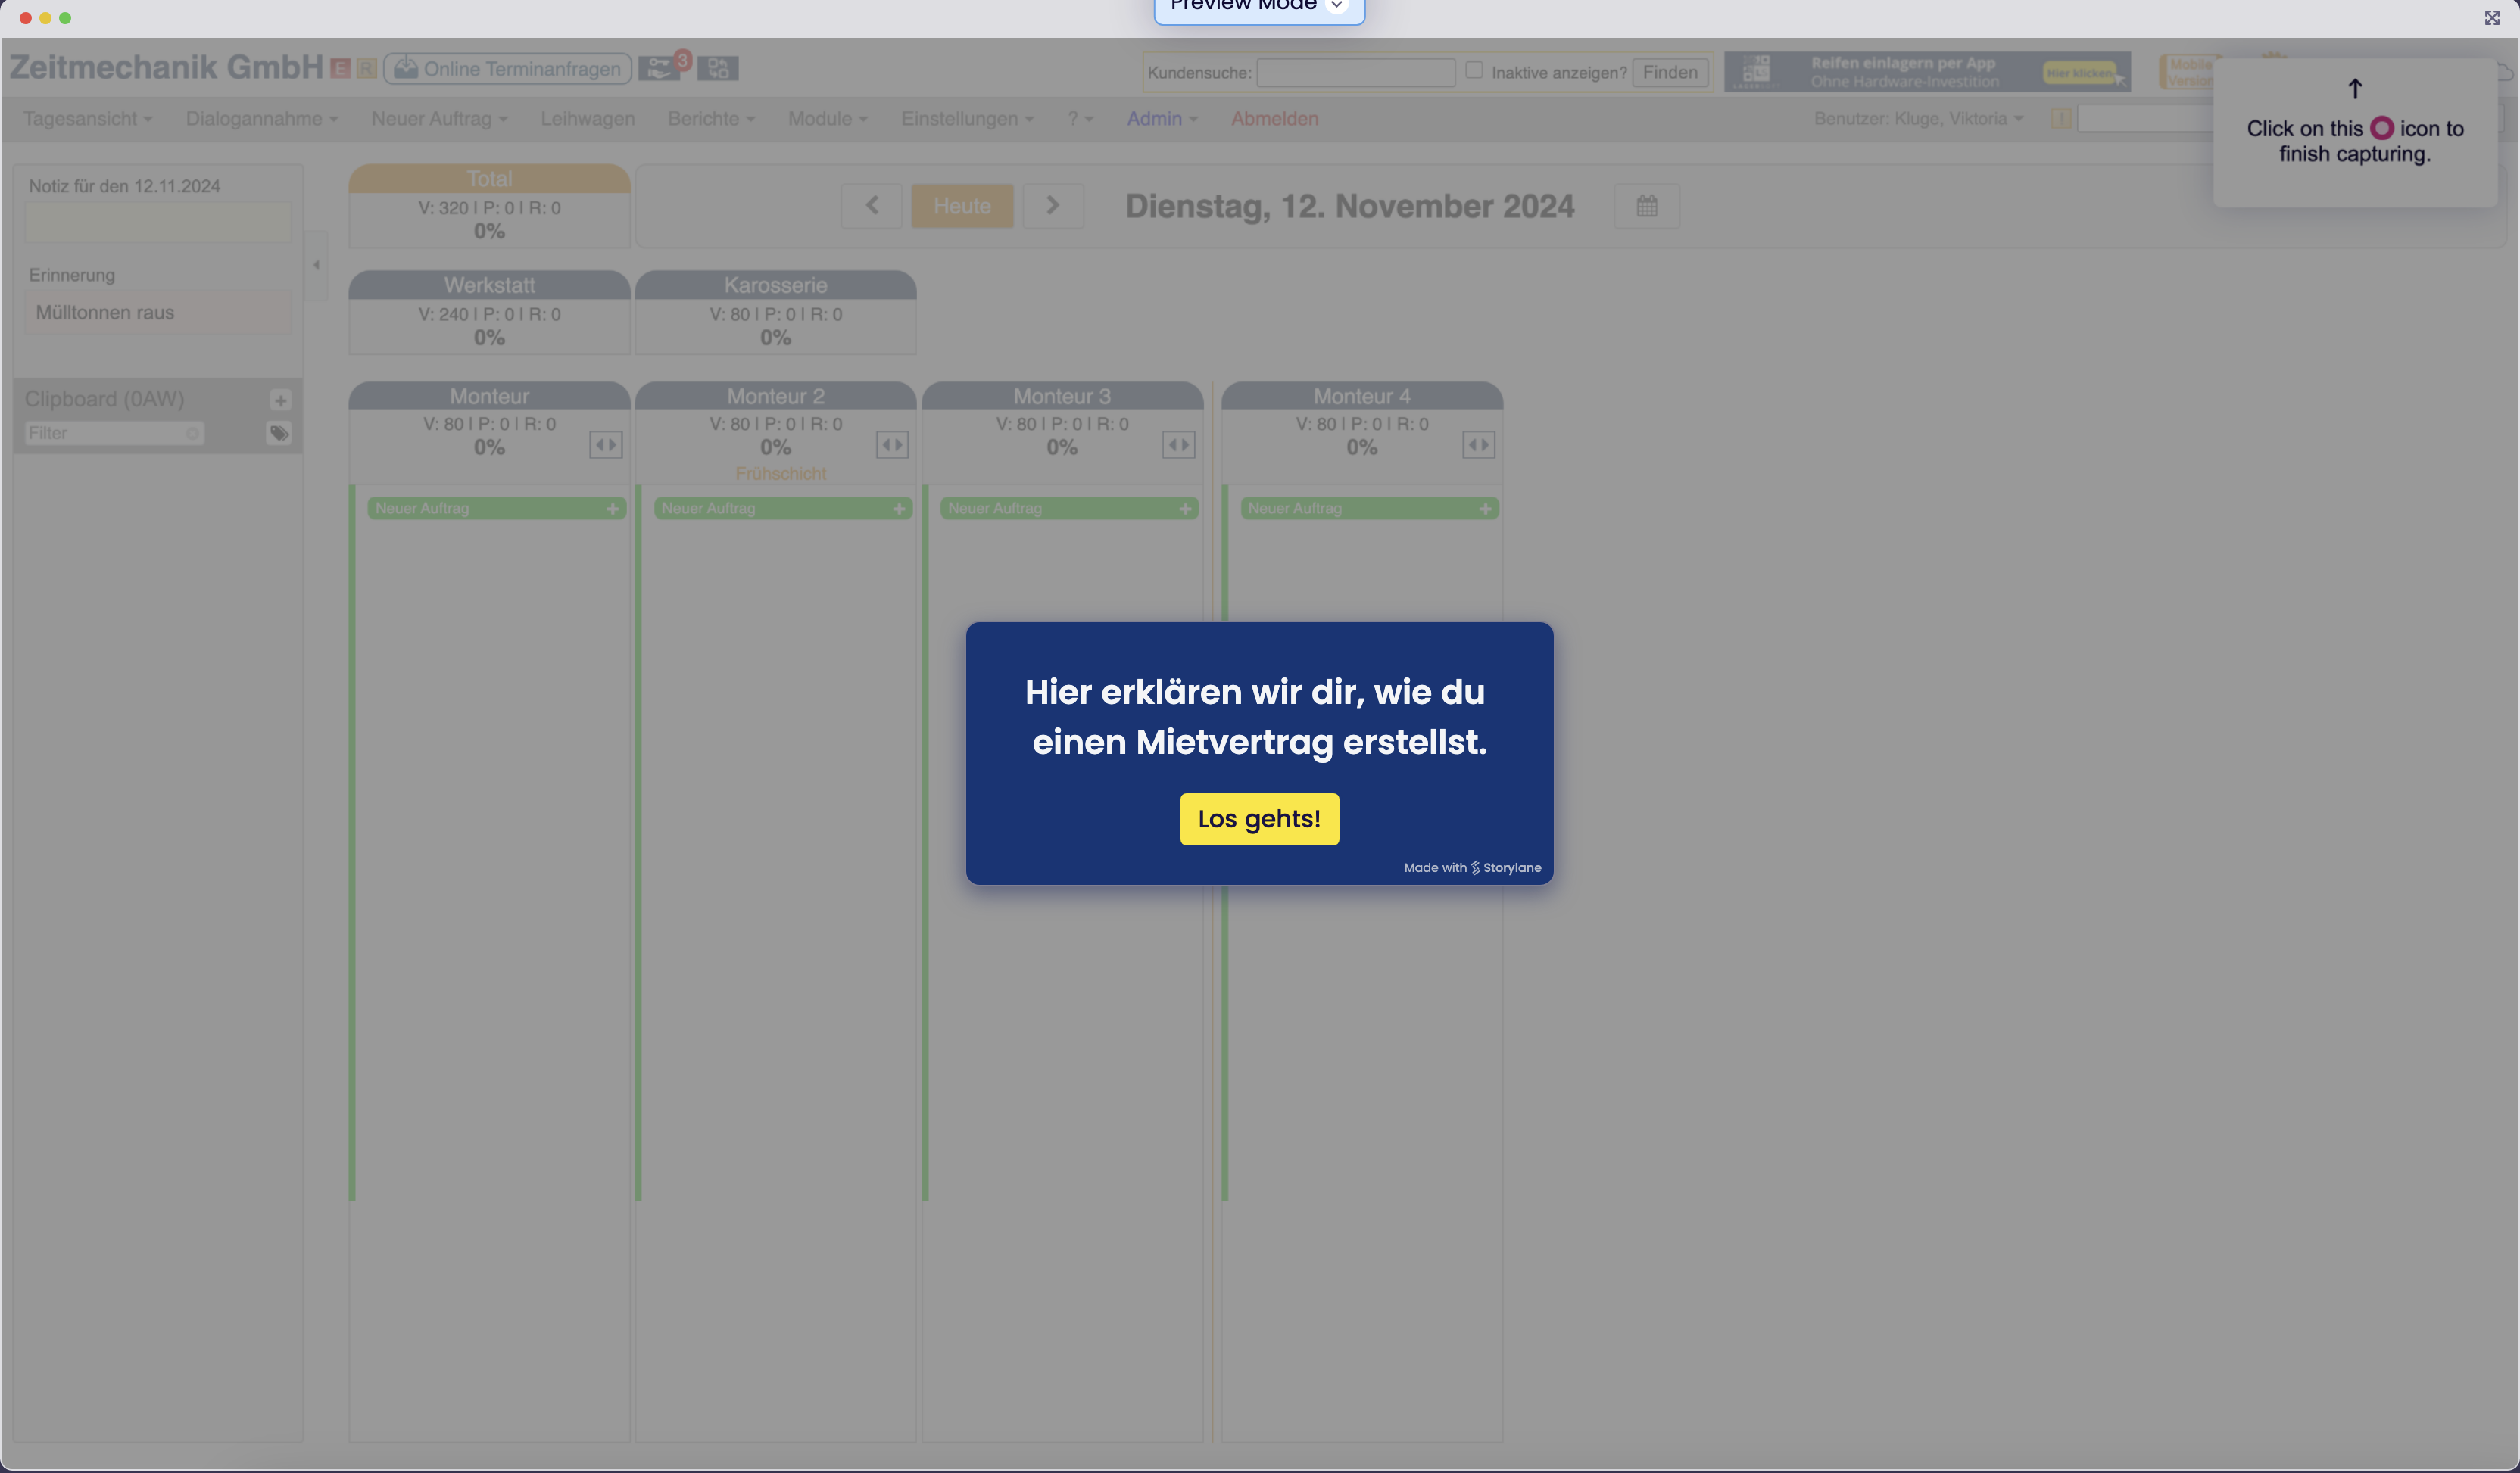Click the Clipboard tags icon
Screen dimensions: 2520x1473
click(x=279, y=433)
